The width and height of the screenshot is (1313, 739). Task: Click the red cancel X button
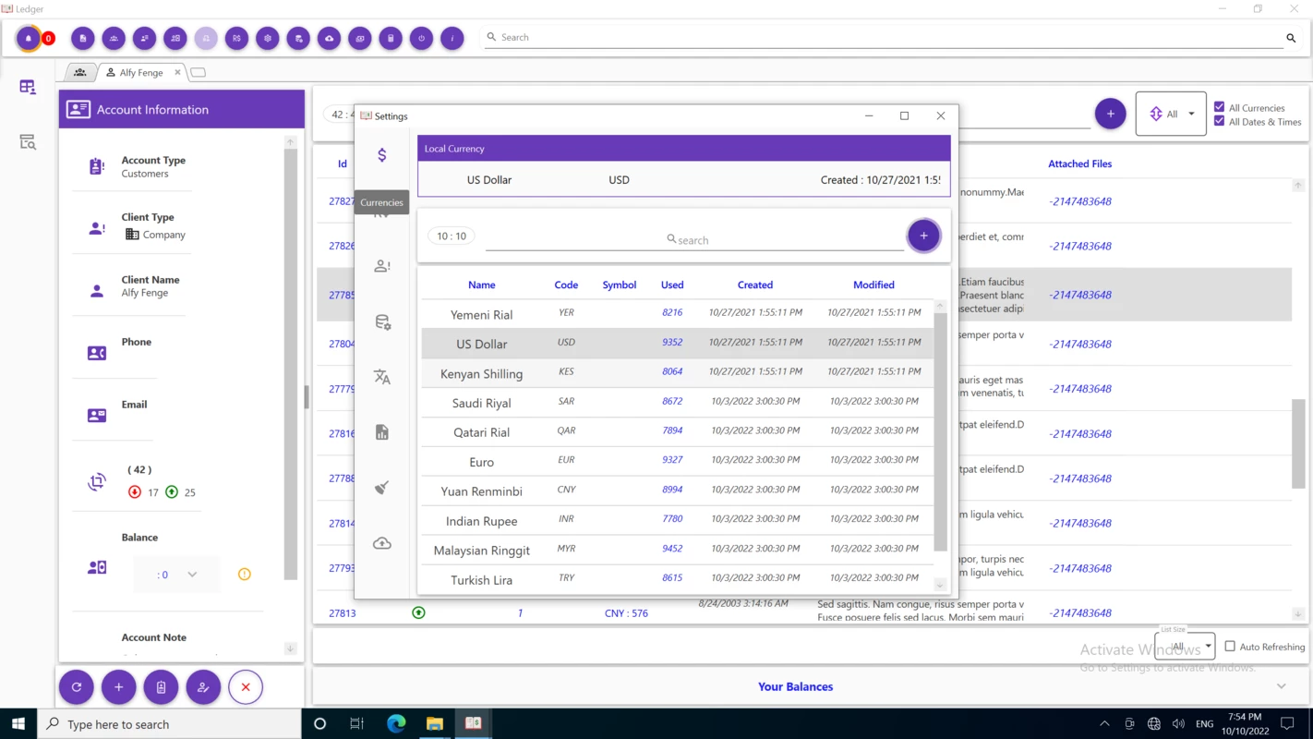coord(246,687)
